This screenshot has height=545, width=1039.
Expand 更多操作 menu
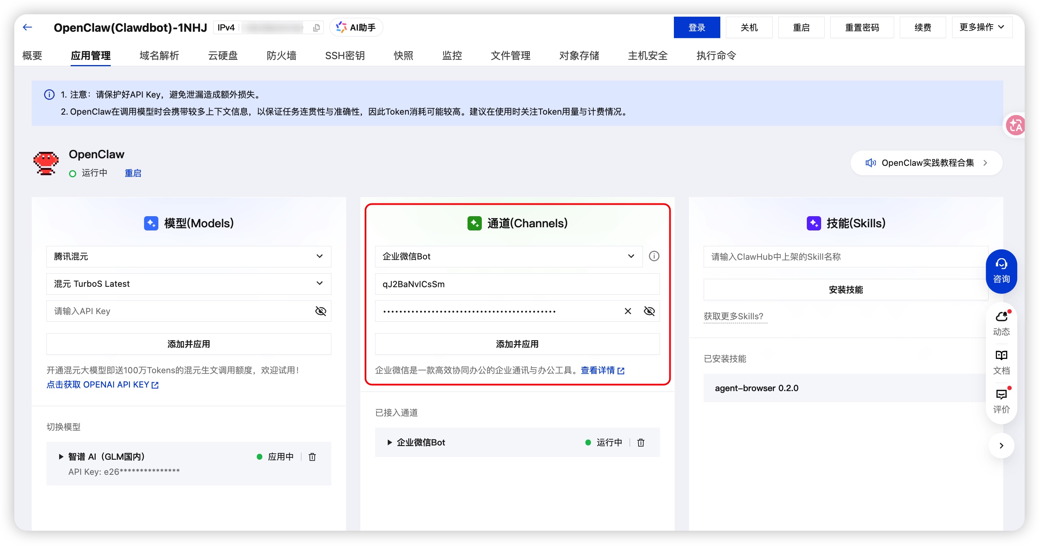tap(981, 27)
